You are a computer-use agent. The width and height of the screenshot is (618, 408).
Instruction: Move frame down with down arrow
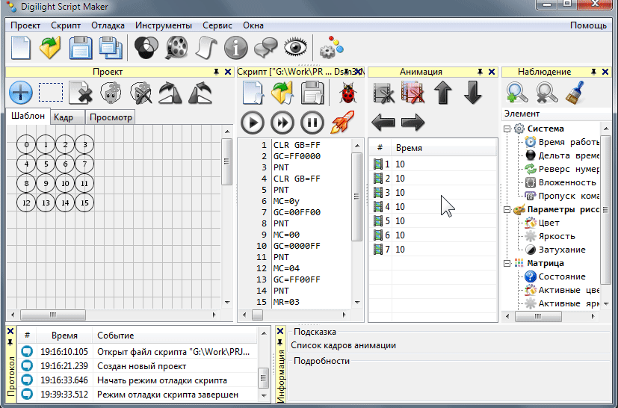point(472,93)
